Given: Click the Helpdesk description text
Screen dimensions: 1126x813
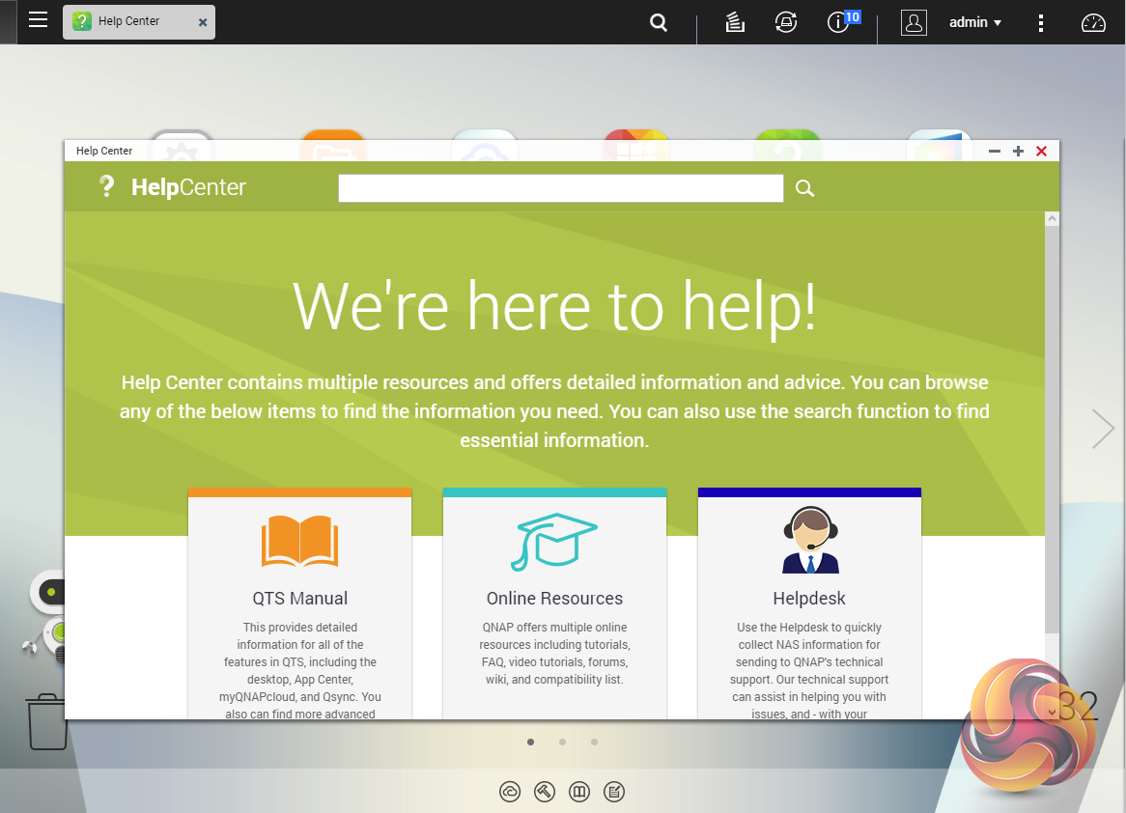Looking at the screenshot, I should pos(809,670).
